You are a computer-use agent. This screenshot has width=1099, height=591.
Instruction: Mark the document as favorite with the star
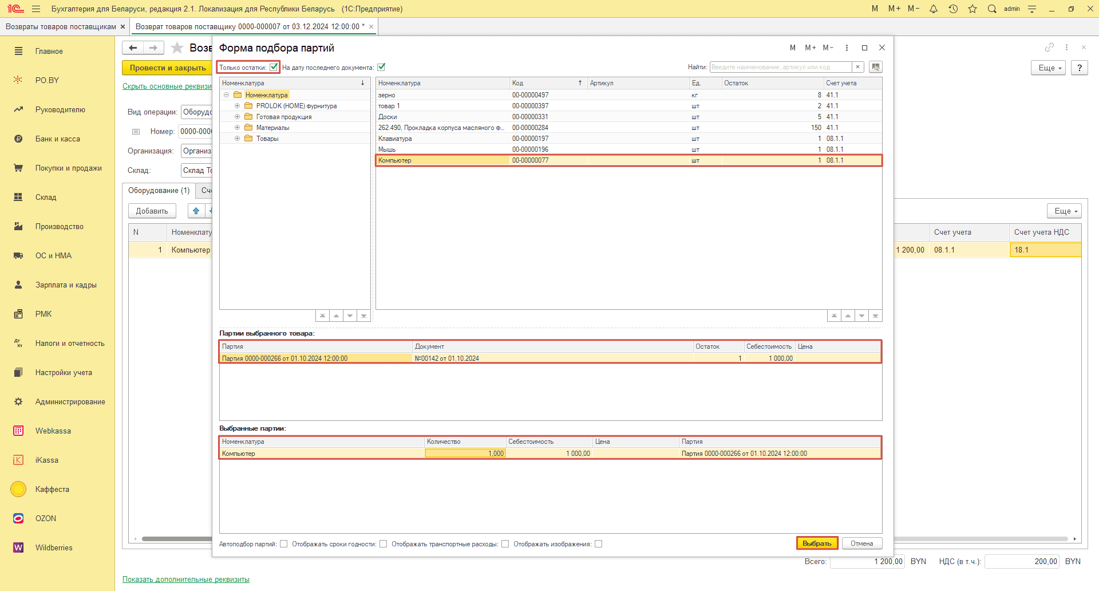click(x=177, y=48)
